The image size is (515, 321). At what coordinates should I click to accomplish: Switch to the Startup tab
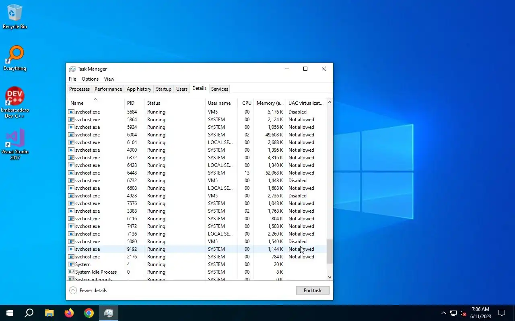pos(163,89)
